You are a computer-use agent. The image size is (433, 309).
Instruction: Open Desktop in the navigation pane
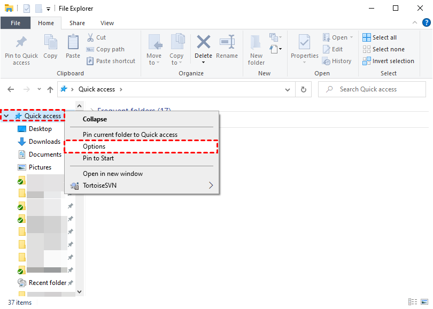pyautogui.click(x=40, y=129)
